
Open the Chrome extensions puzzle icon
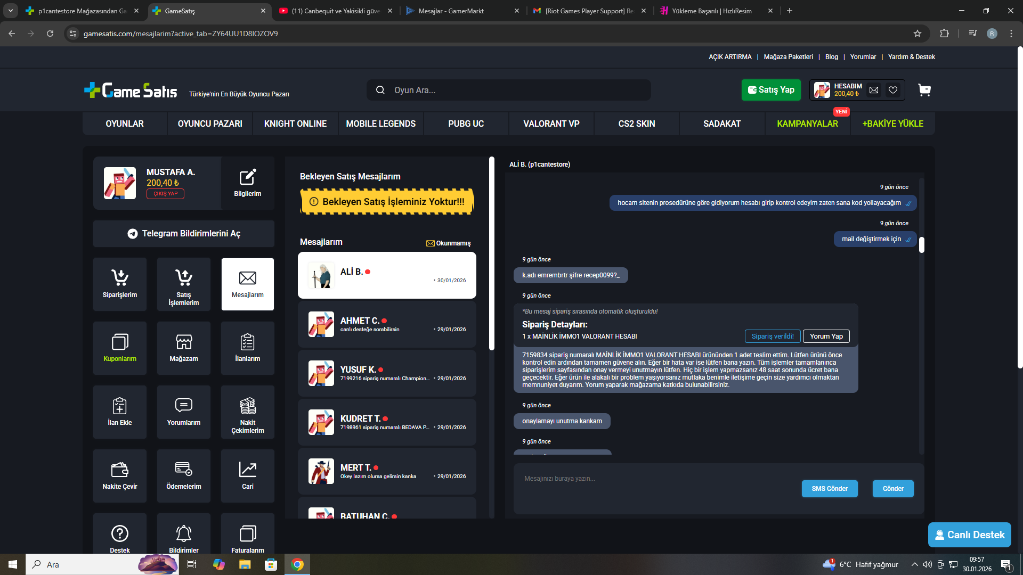[x=944, y=34]
